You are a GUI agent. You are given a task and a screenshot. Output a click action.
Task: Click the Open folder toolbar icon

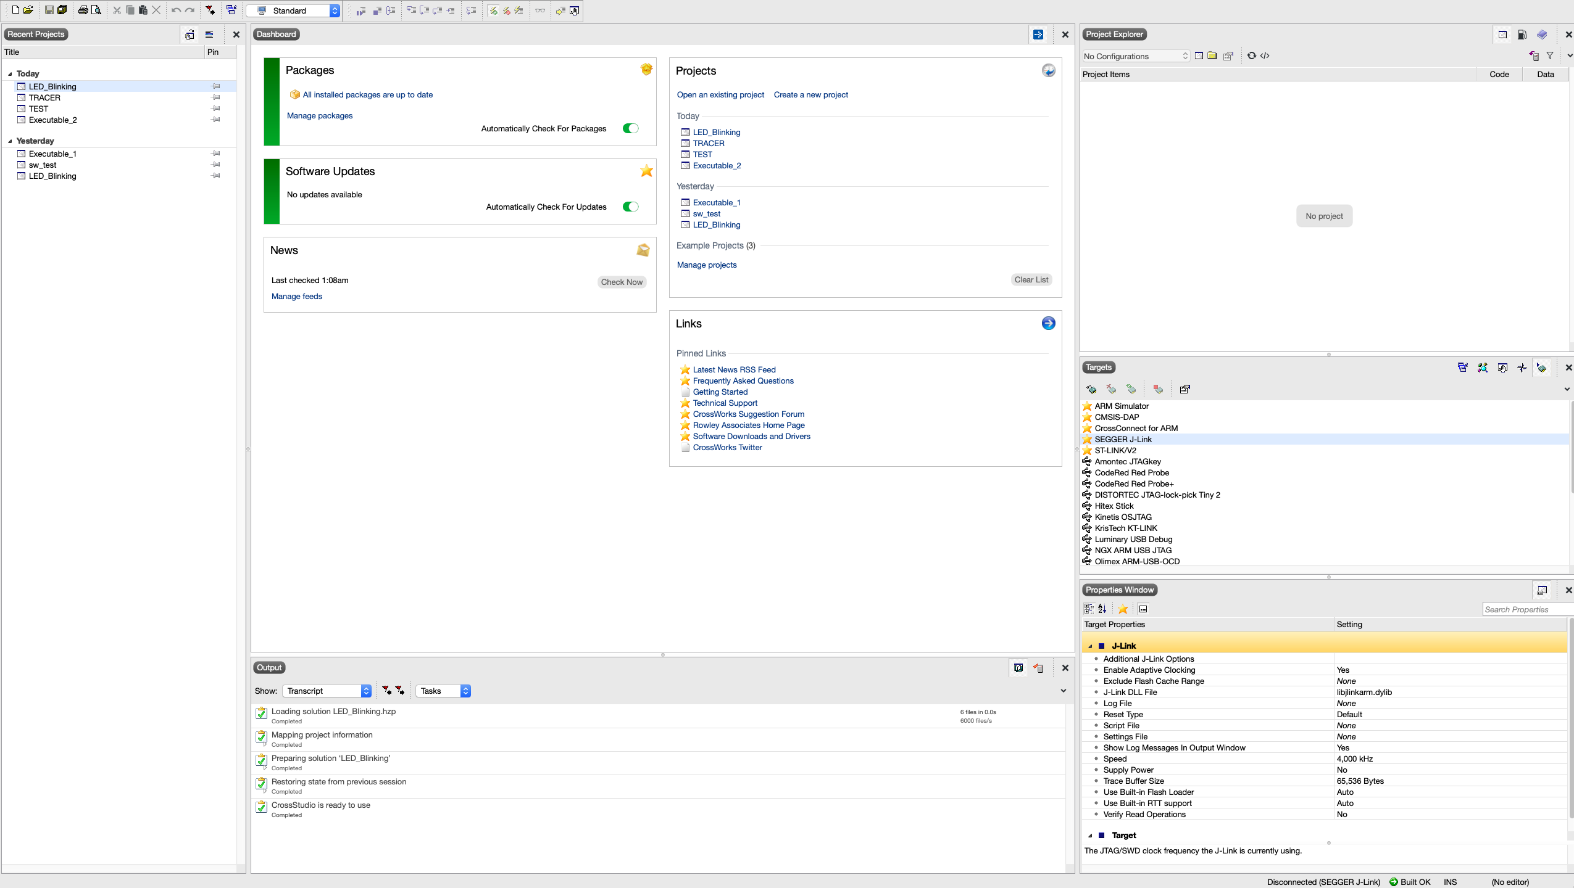(28, 10)
